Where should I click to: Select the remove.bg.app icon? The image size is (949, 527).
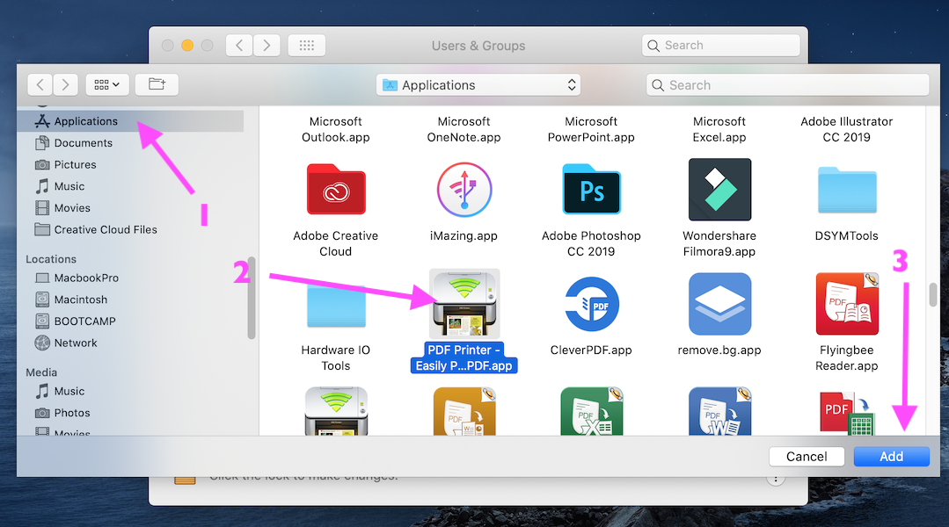[x=719, y=304]
